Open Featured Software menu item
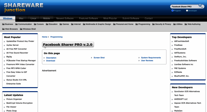The width and height of the screenshot is (207, 112). tap(88, 19)
